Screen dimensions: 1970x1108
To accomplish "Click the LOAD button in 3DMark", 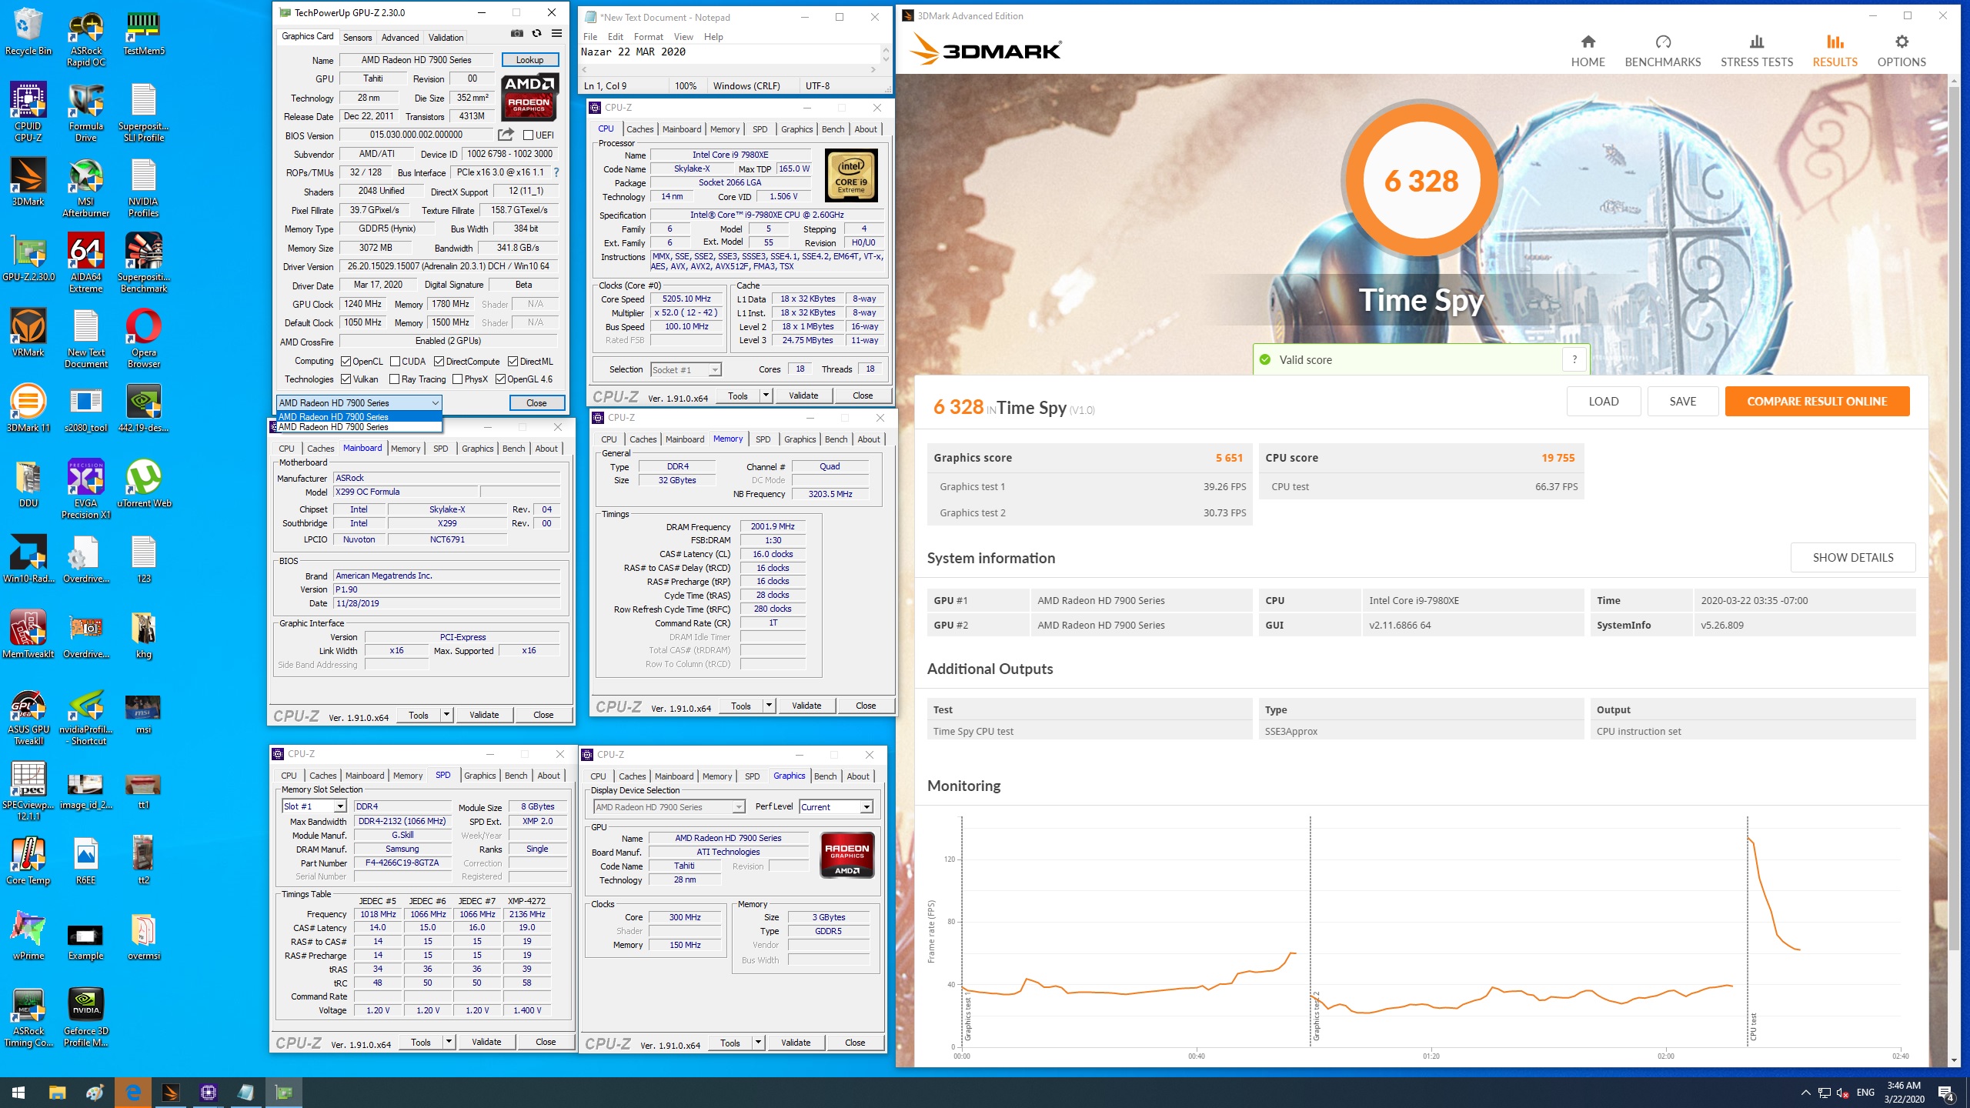I will click(1603, 401).
